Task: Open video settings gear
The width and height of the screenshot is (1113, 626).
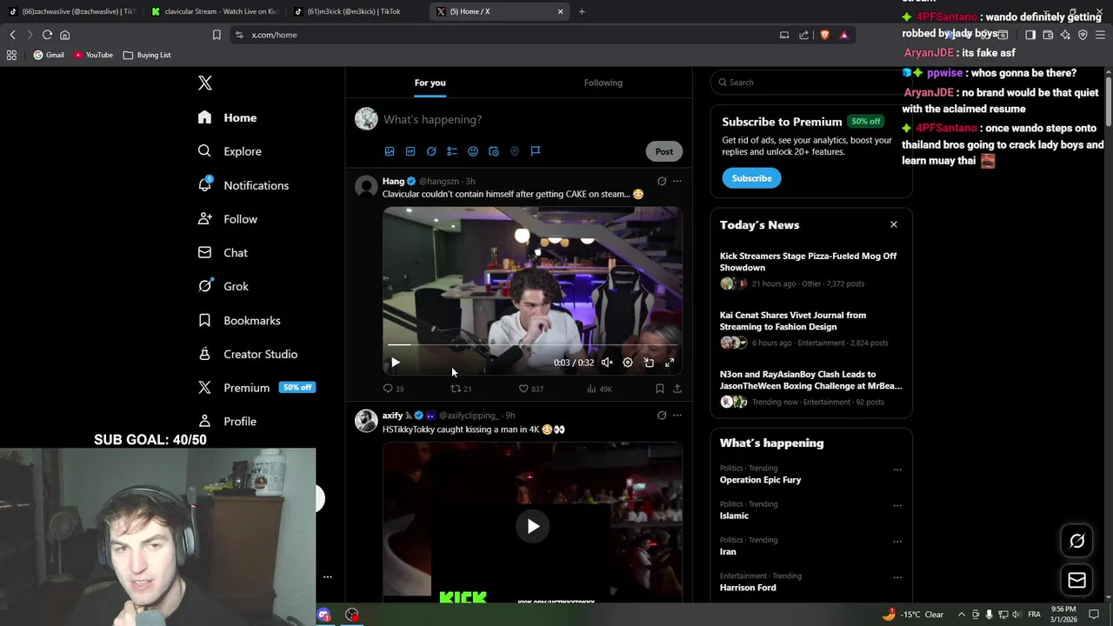Action: [x=628, y=363]
